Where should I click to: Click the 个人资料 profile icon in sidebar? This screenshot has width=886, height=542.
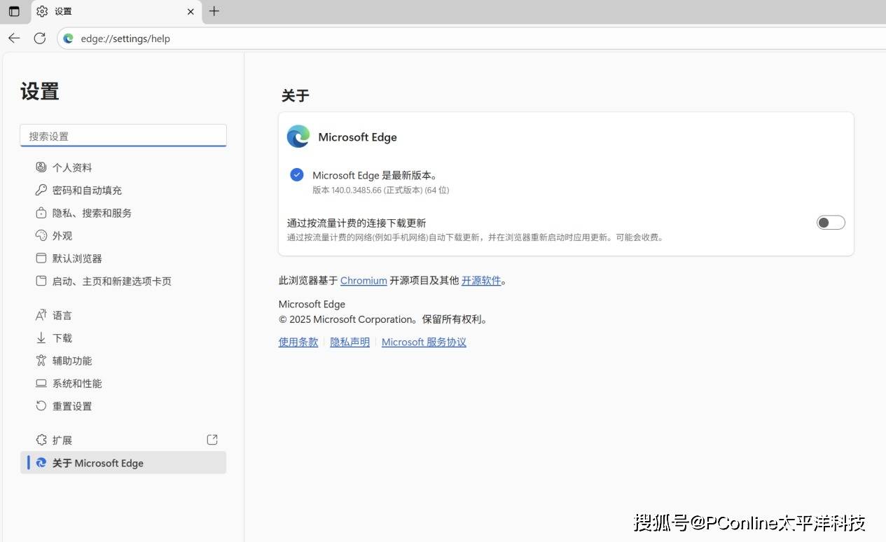point(41,167)
